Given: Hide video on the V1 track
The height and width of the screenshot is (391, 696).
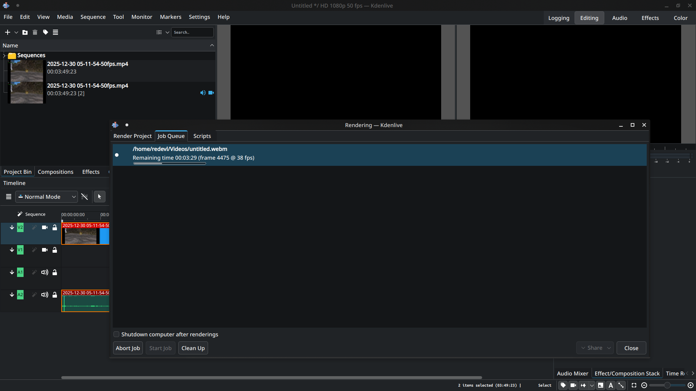Looking at the screenshot, I should [x=45, y=250].
